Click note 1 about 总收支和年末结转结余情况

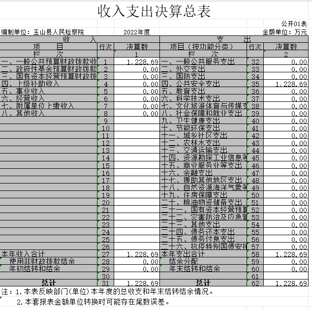(107, 291)
